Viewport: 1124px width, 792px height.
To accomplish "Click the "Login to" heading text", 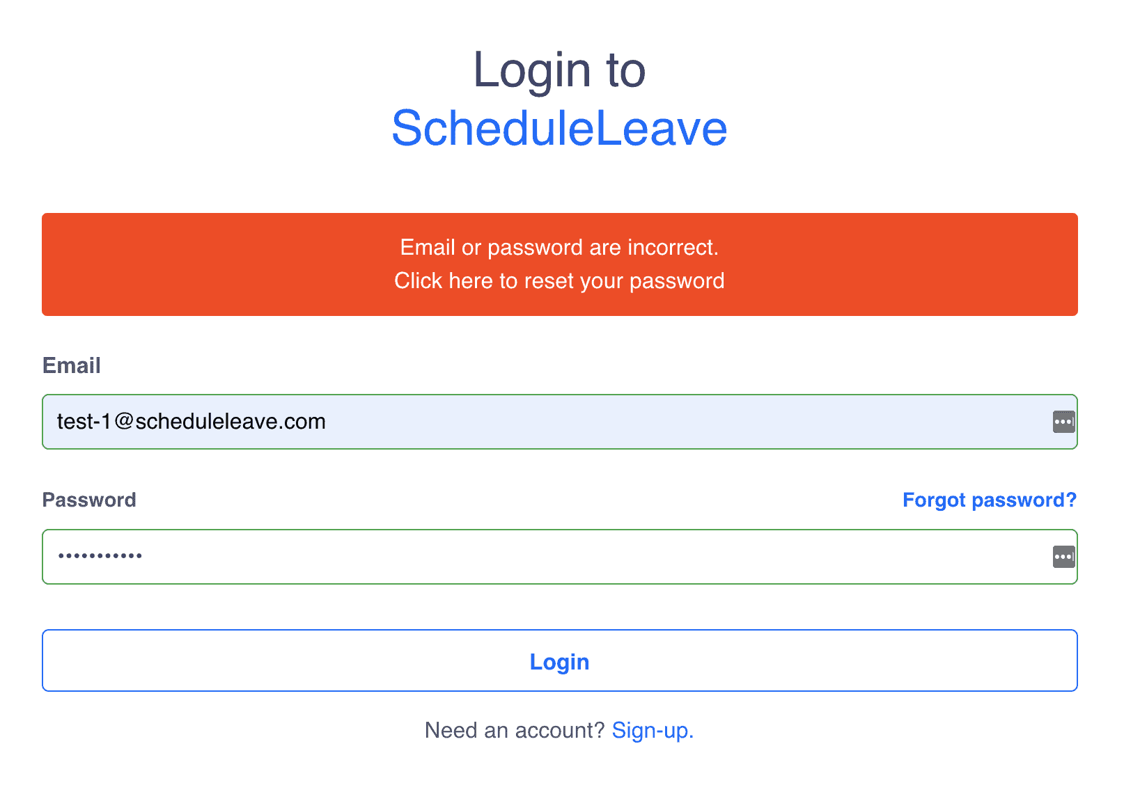I will point(559,70).
